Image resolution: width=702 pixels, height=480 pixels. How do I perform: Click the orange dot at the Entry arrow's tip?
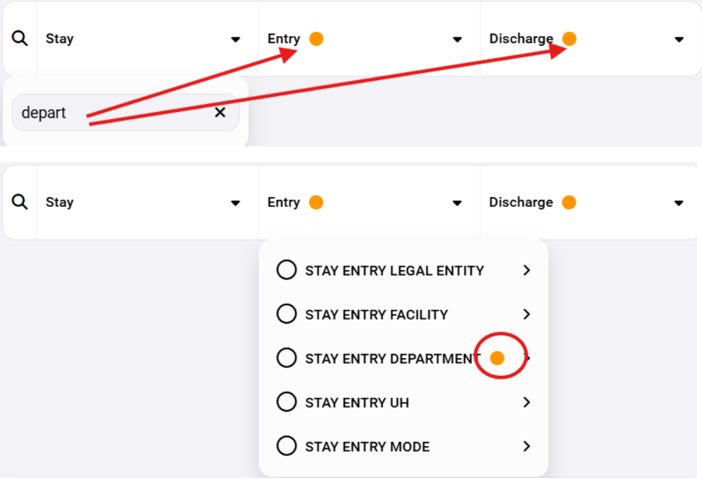pos(316,39)
